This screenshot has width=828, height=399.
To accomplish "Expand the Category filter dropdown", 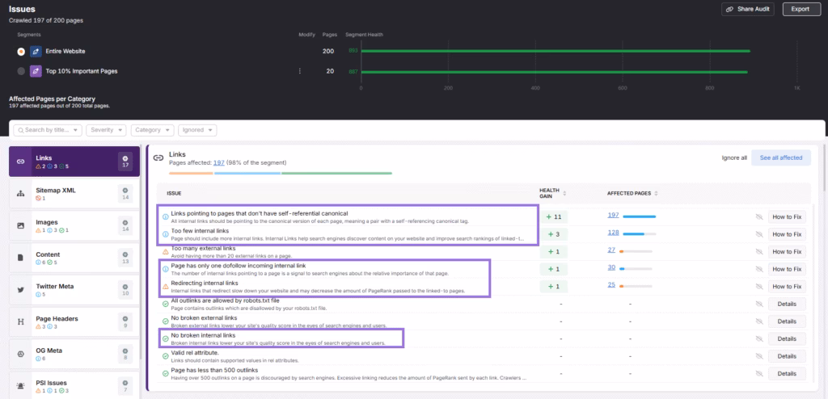I will pyautogui.click(x=150, y=129).
